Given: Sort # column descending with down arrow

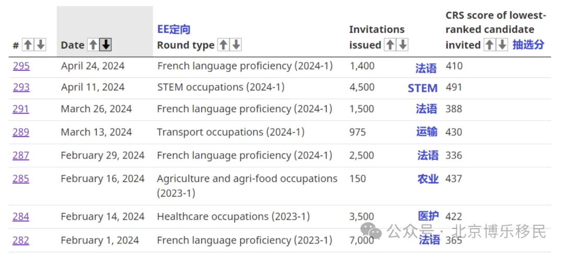Looking at the screenshot, I should 41,45.
